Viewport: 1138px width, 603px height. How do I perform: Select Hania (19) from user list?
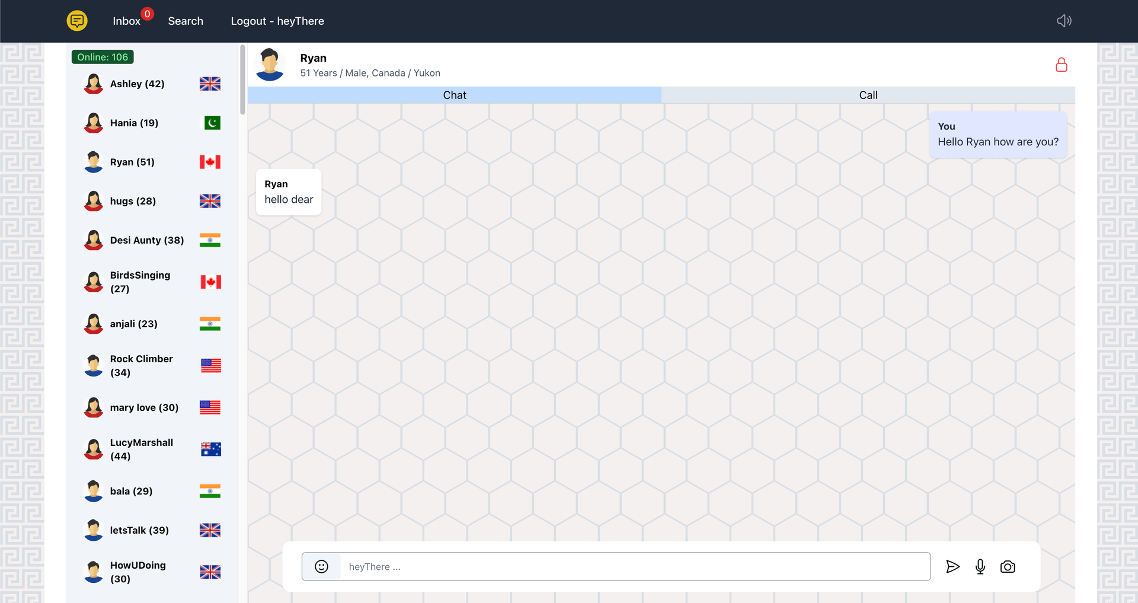click(134, 123)
